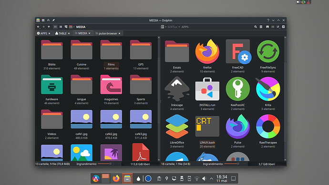Open the window help question mark
This screenshot has width=329, height=185.
tap(268, 21)
